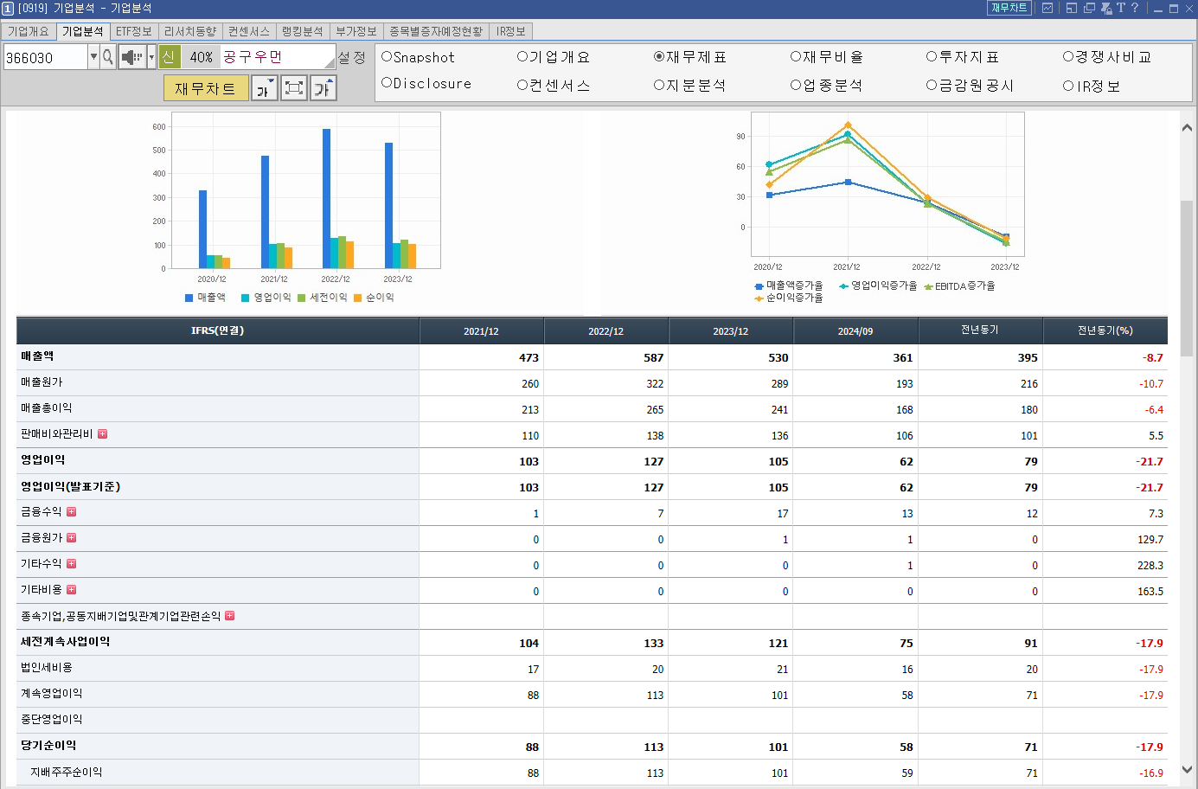Click the vertical scrollbar thumb
1198x789 pixels.
coord(1187,278)
